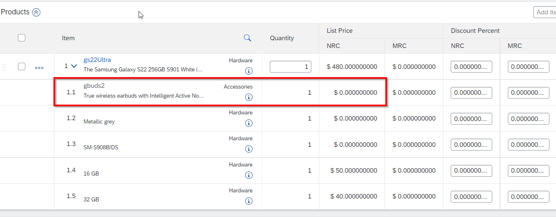Grab the gs22Ultra row drag handle
The image size is (556, 217).
coord(5,67)
